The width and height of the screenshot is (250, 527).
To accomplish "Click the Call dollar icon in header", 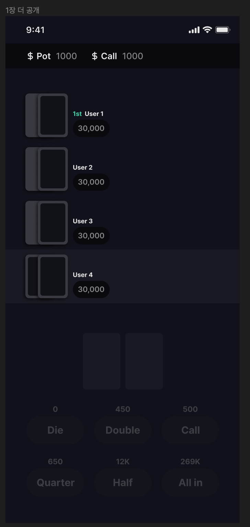I will click(95, 56).
